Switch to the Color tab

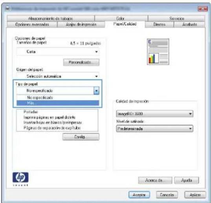tap(121, 18)
